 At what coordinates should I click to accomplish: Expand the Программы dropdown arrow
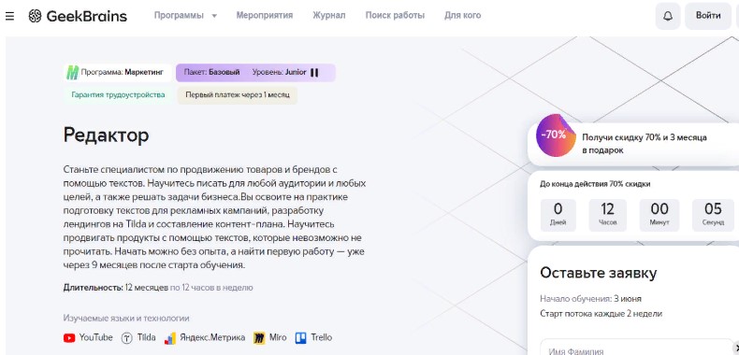click(x=214, y=16)
